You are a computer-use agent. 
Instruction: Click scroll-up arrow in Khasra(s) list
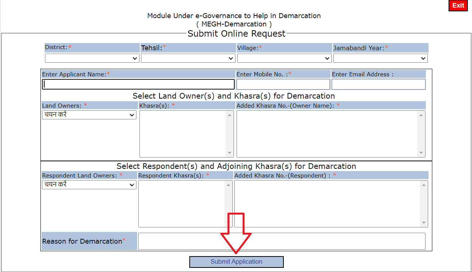[x=229, y=115]
